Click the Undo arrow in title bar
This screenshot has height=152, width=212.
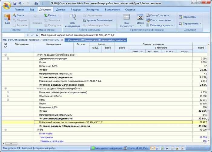20,3
